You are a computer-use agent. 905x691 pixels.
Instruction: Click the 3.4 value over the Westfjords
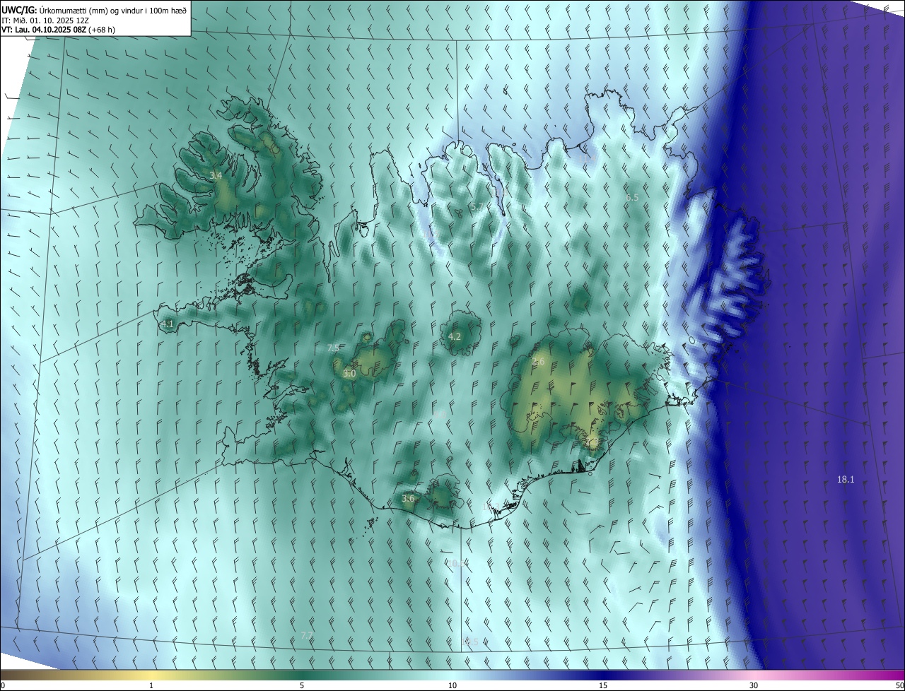coord(216,175)
